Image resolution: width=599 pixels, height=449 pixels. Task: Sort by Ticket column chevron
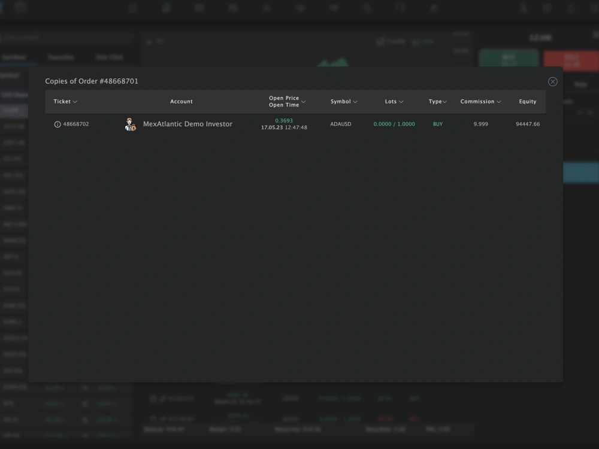click(75, 102)
